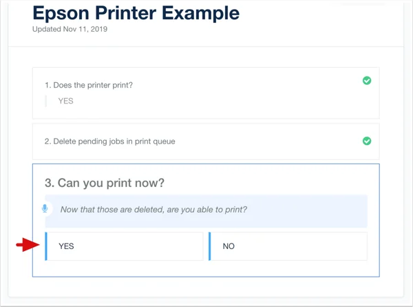Click the 'Updated Nov 11, 2019' date text

click(x=70, y=29)
